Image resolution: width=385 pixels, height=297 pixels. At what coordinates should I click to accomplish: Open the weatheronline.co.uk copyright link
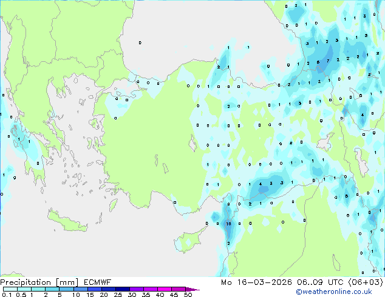334,292
